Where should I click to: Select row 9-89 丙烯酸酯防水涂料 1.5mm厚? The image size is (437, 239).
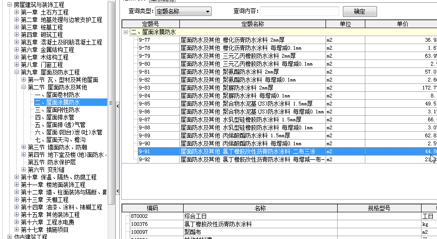(288, 135)
